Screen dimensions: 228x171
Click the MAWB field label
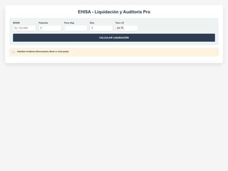(x=16, y=23)
